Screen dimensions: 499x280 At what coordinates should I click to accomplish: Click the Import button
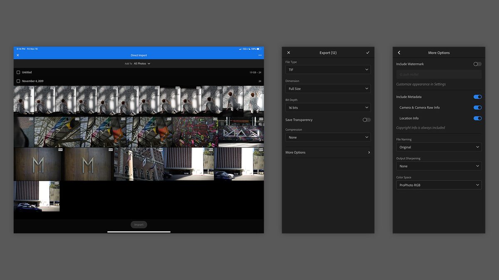[139, 224]
